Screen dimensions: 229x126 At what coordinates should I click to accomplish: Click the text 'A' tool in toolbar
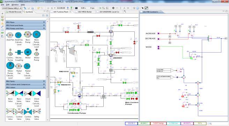tap(124, 8)
